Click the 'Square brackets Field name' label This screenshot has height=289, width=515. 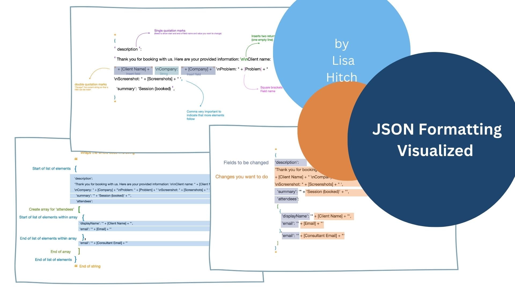click(x=271, y=89)
